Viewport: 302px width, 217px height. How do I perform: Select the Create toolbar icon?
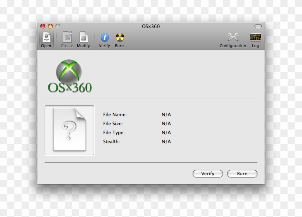click(x=67, y=37)
